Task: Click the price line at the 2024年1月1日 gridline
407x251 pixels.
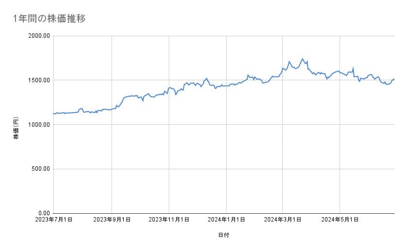Action: coord(227,86)
